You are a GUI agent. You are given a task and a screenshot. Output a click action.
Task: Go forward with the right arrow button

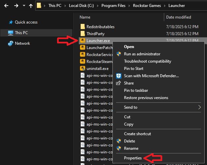(x=16, y=6)
